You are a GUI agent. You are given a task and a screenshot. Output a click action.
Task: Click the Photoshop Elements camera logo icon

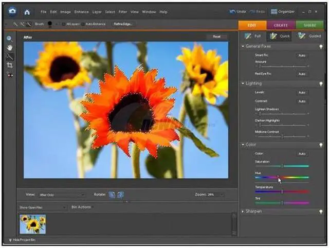click(x=12, y=11)
